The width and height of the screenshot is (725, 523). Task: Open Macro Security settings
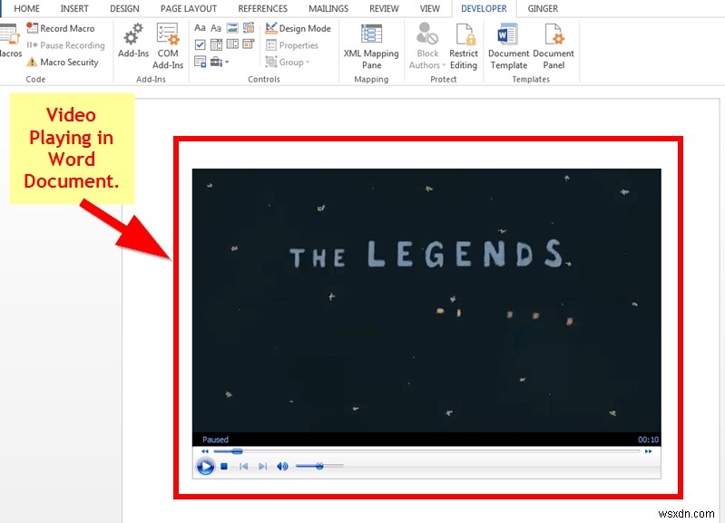pos(63,62)
